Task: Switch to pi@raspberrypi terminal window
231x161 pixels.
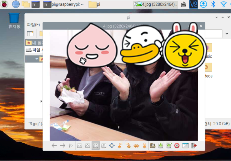Action: (64, 4)
